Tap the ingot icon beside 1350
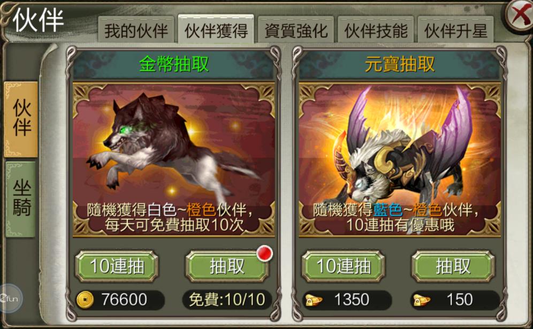The height and width of the screenshot is (329, 533). pyautogui.click(x=314, y=300)
